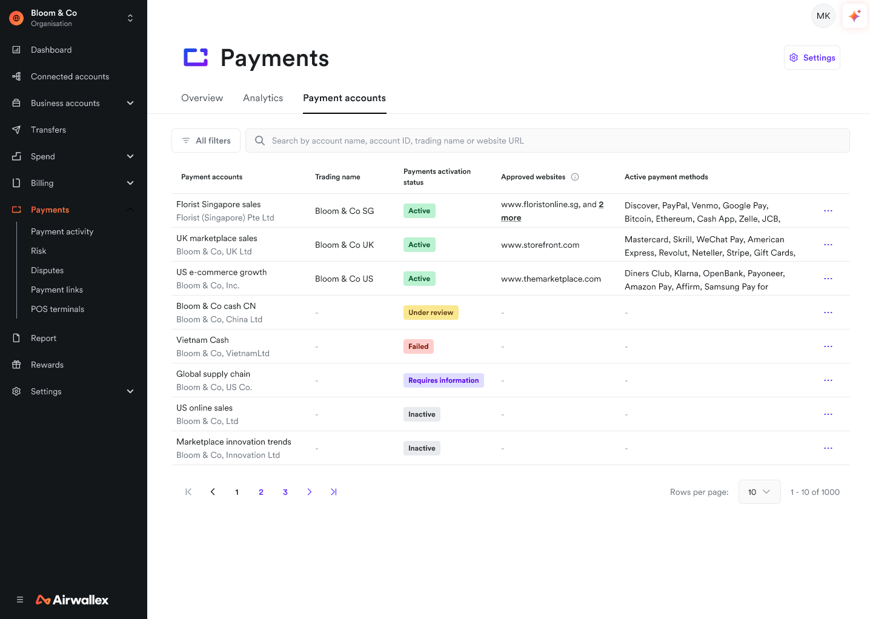Open the All filters button
This screenshot has width=870, height=619.
[x=206, y=141]
